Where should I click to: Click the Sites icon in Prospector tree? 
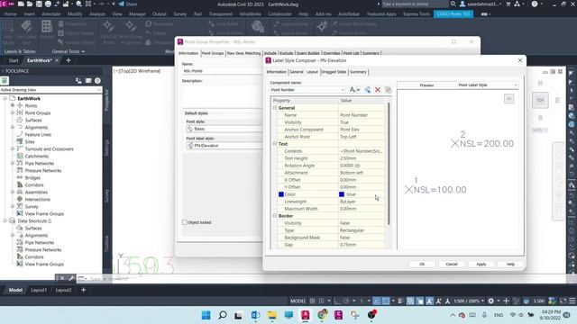pyautogui.click(x=20, y=141)
